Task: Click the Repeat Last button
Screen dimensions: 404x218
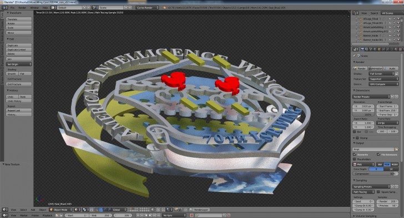Action: pyautogui.click(x=19, y=110)
